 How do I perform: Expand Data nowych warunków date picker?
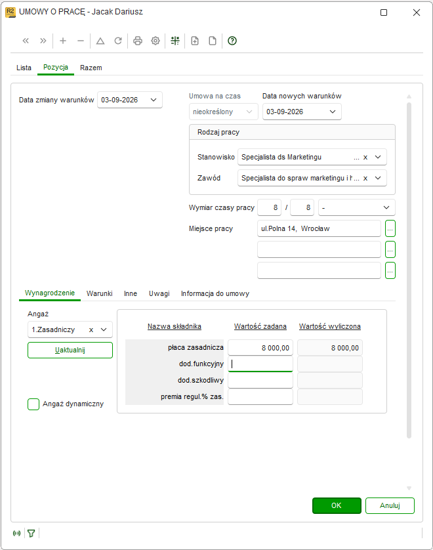pos(333,112)
